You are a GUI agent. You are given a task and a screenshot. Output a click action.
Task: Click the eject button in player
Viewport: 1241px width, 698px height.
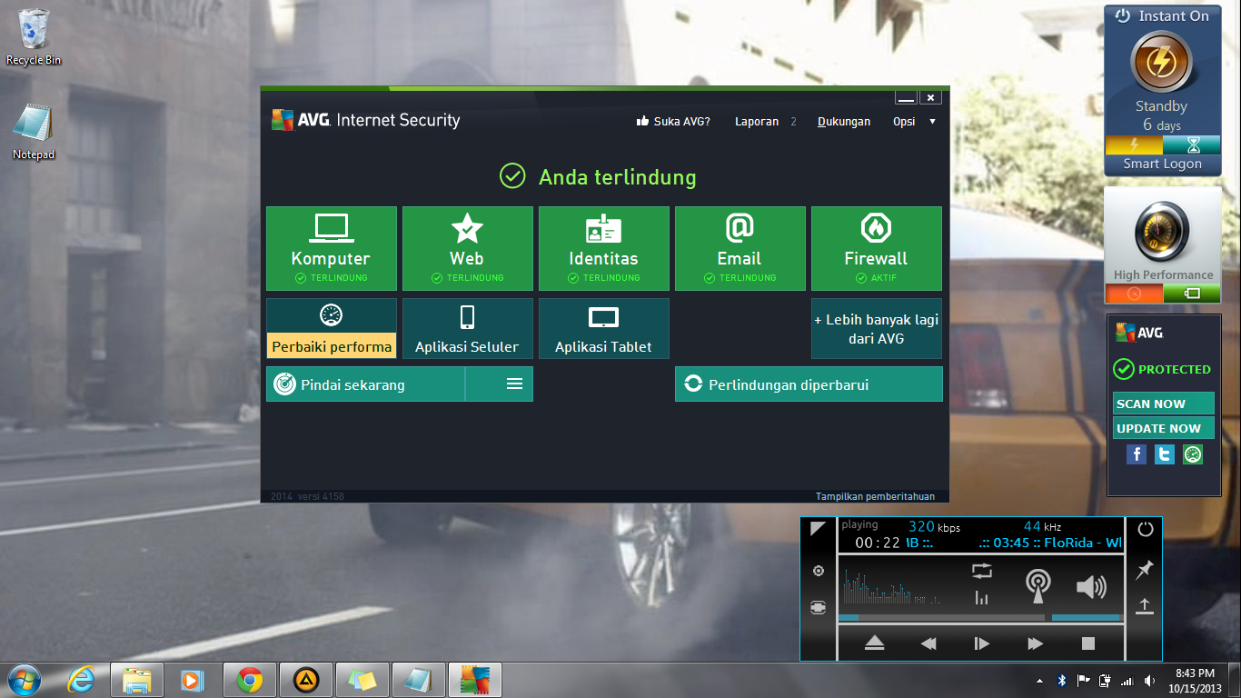tap(875, 643)
